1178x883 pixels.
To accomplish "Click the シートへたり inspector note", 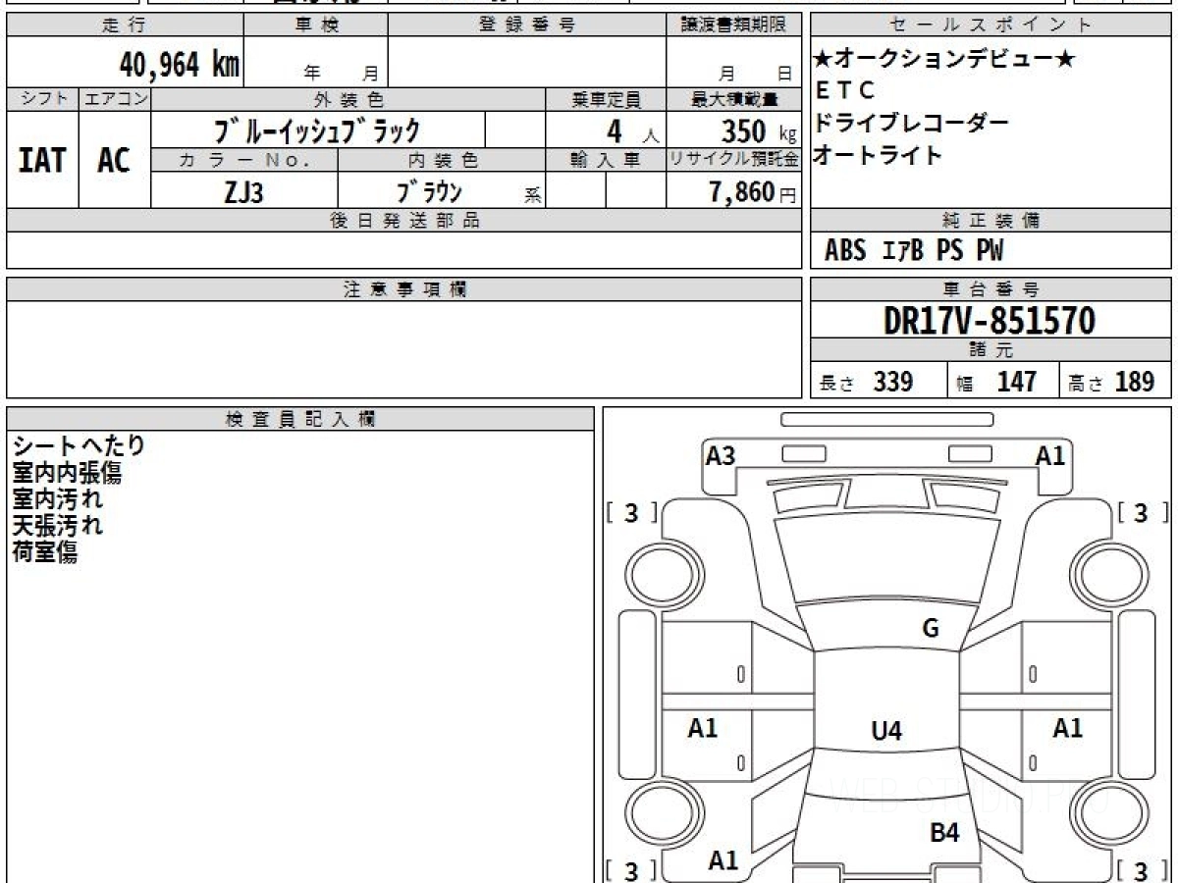I will (79, 445).
